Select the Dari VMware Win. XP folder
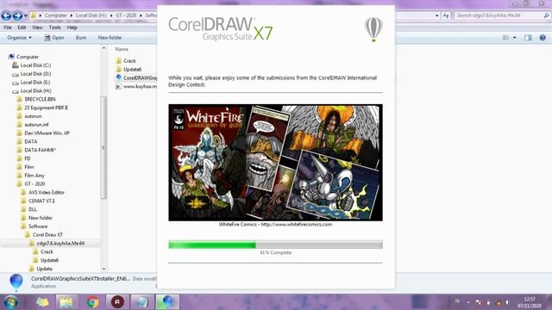 point(47,133)
